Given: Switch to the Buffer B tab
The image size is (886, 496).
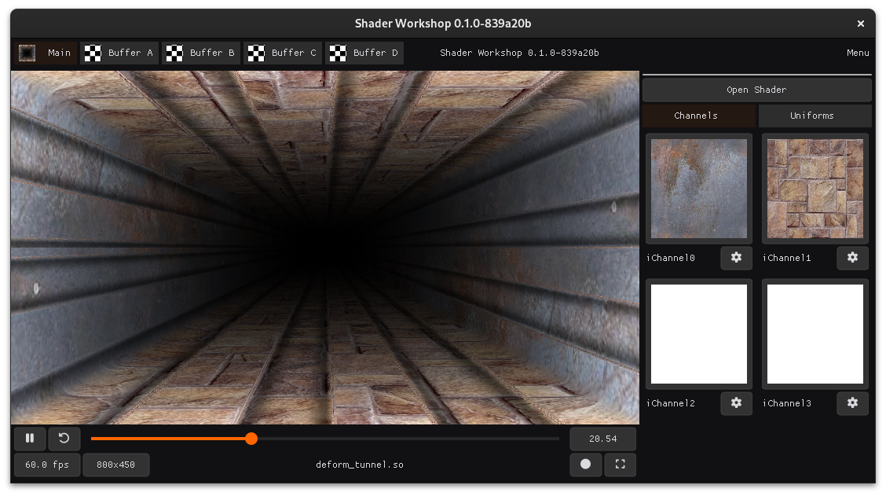Looking at the screenshot, I should 201,53.
